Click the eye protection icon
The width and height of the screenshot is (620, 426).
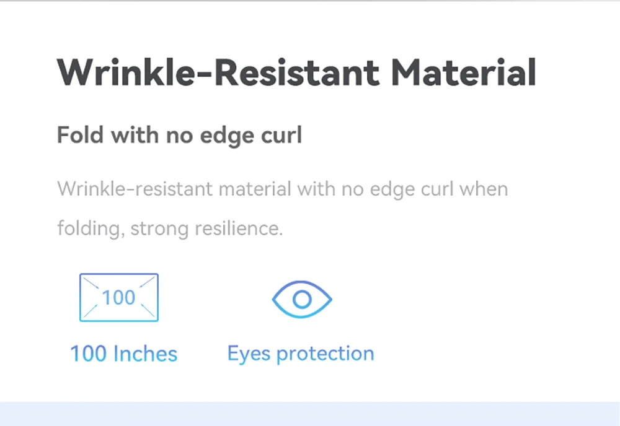coord(302,300)
